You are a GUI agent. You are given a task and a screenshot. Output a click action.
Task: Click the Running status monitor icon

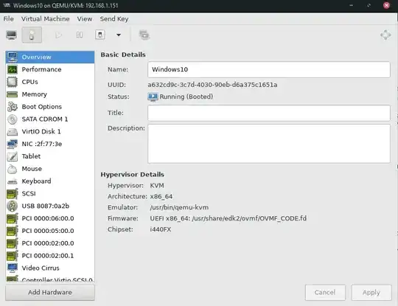coord(153,97)
